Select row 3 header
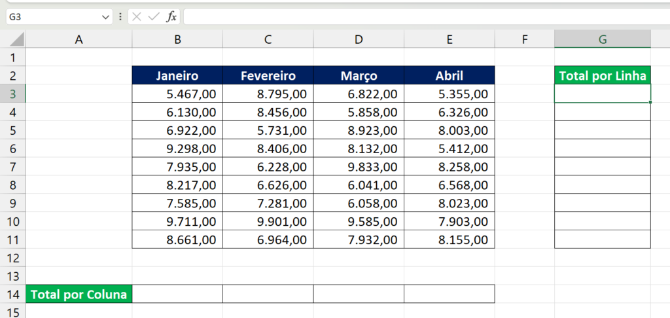Image resolution: width=670 pixels, height=318 pixels. tap(13, 94)
